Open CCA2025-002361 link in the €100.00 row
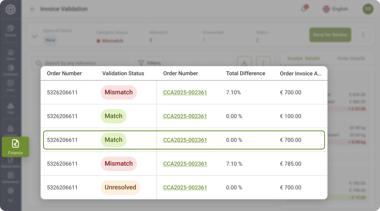Screen dimensions: 380x211 tap(185, 116)
